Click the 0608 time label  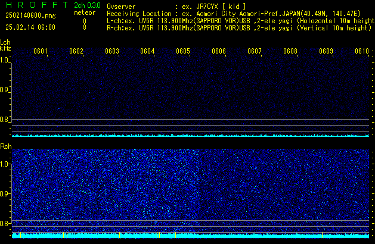click(290, 51)
